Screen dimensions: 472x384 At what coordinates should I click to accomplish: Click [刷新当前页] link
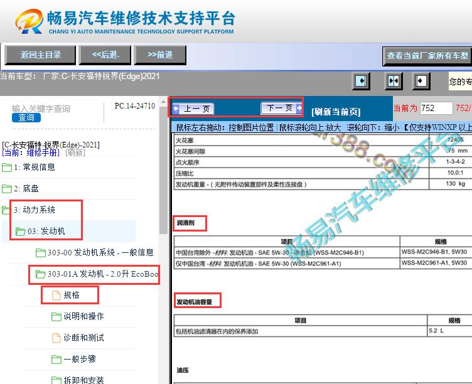(x=336, y=112)
